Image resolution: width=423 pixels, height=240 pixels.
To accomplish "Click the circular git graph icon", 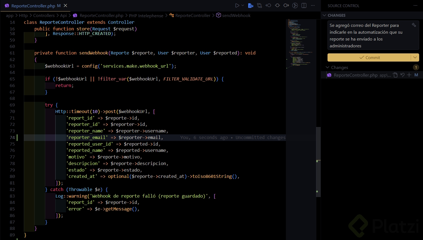I will tap(295, 5).
